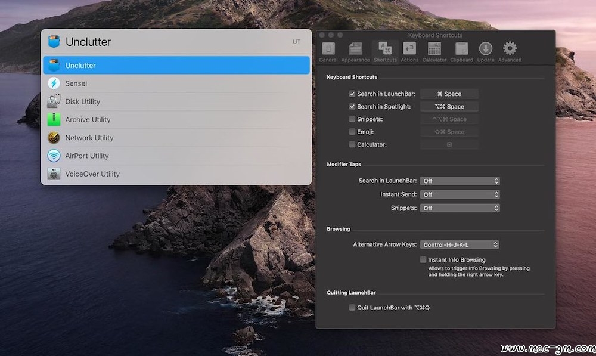Click the Disk Utility stethoscope icon

click(x=54, y=101)
